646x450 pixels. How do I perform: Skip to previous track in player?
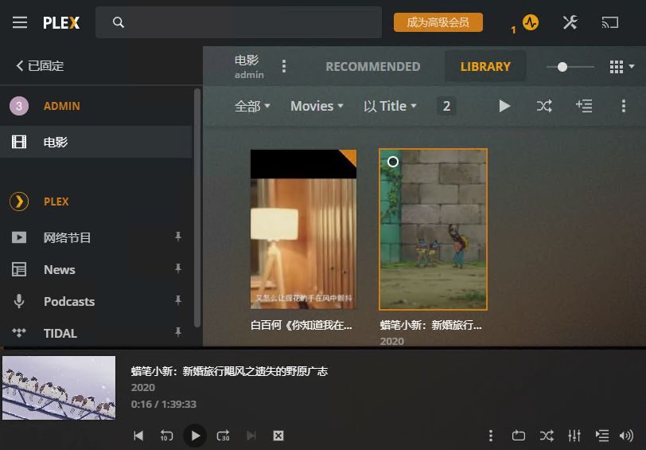click(x=139, y=436)
